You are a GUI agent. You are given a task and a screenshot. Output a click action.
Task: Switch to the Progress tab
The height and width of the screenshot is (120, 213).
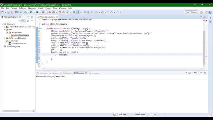[x=94, y=73]
